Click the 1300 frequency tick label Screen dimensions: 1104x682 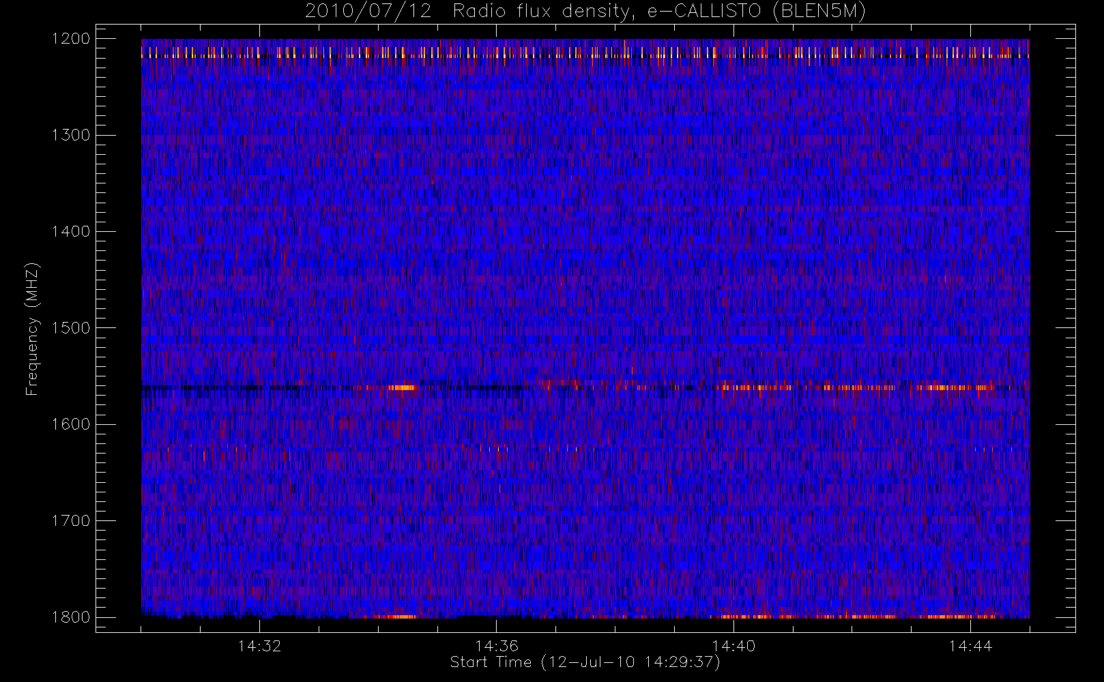(71, 135)
